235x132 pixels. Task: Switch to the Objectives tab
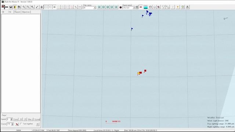[x=26, y=12]
